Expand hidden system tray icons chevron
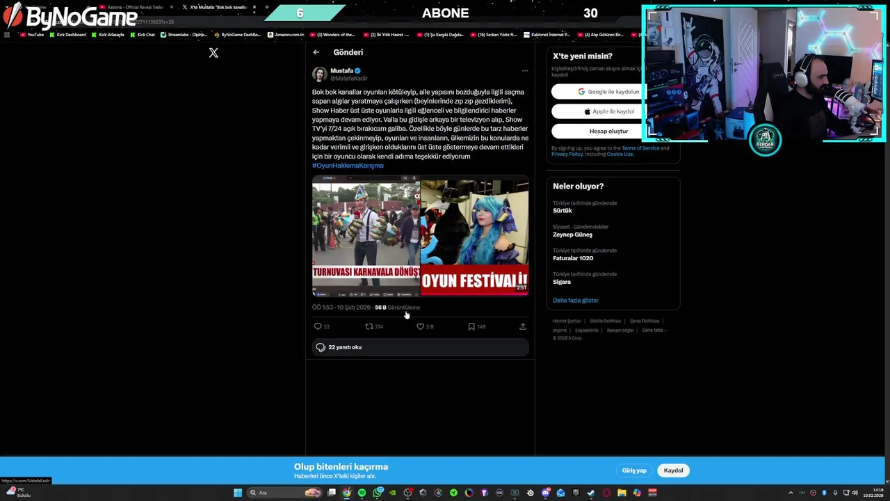890x501 pixels. 791,493
